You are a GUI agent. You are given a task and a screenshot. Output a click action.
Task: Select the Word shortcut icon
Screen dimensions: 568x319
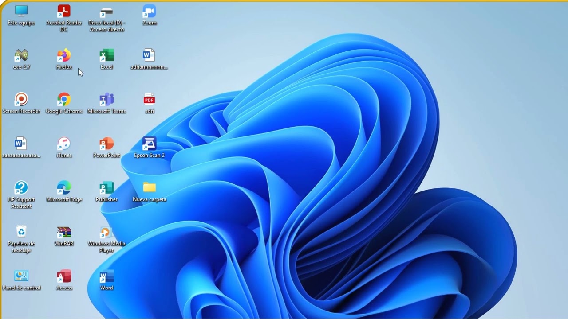click(106, 280)
